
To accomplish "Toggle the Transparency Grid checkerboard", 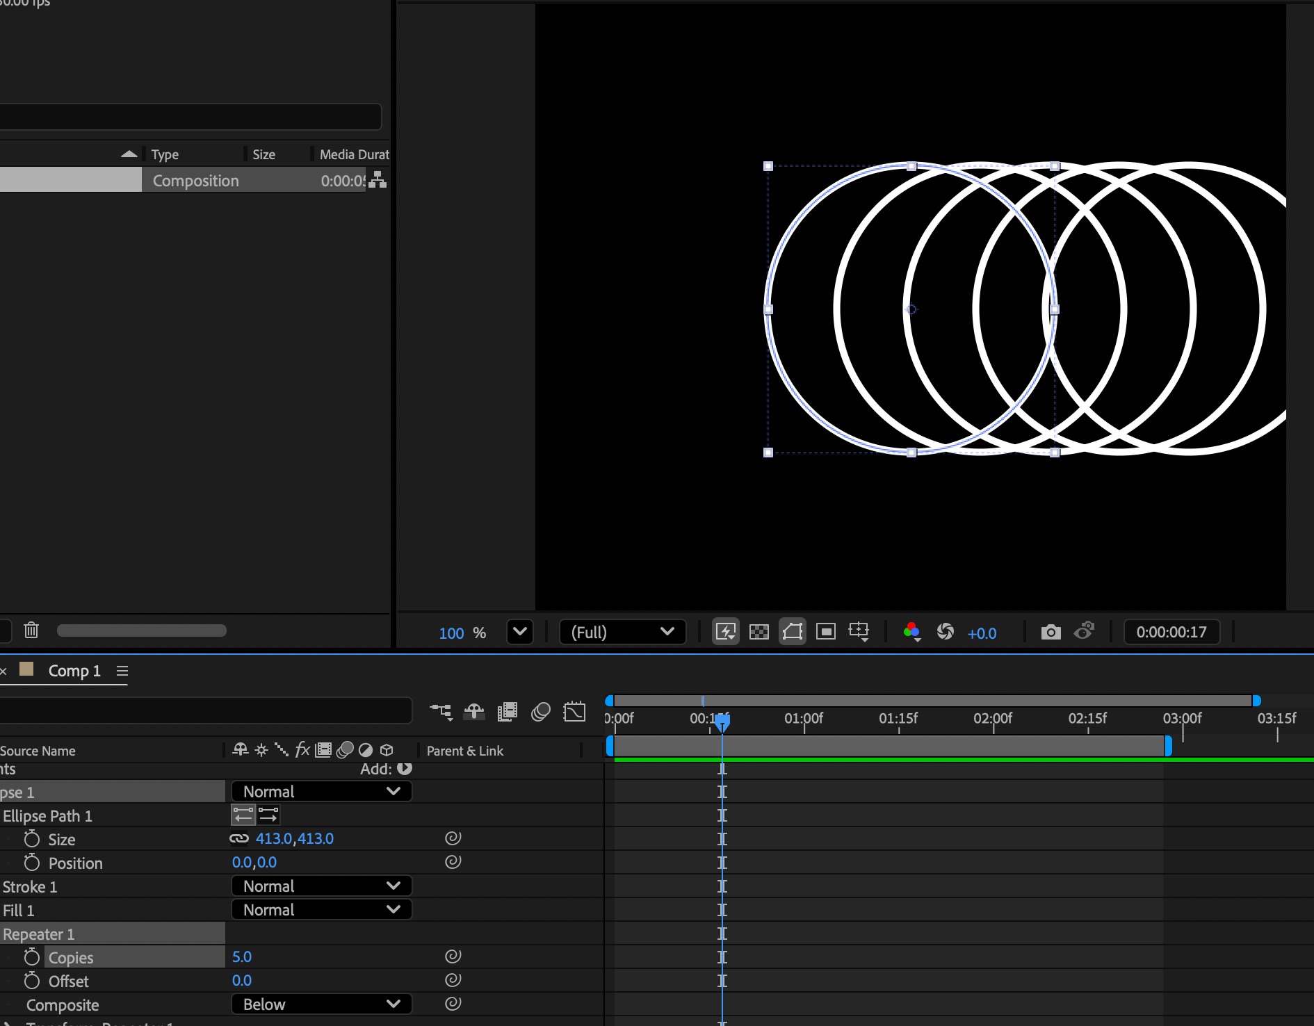I will pyautogui.click(x=759, y=632).
